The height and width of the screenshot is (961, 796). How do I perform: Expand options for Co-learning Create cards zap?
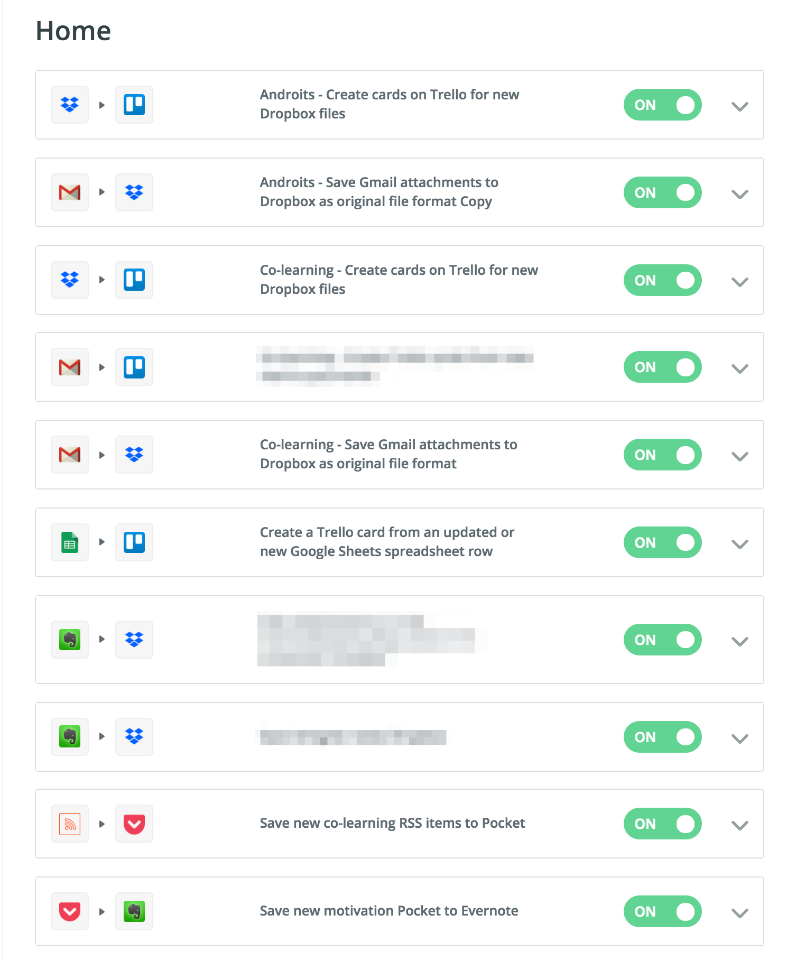click(x=739, y=282)
